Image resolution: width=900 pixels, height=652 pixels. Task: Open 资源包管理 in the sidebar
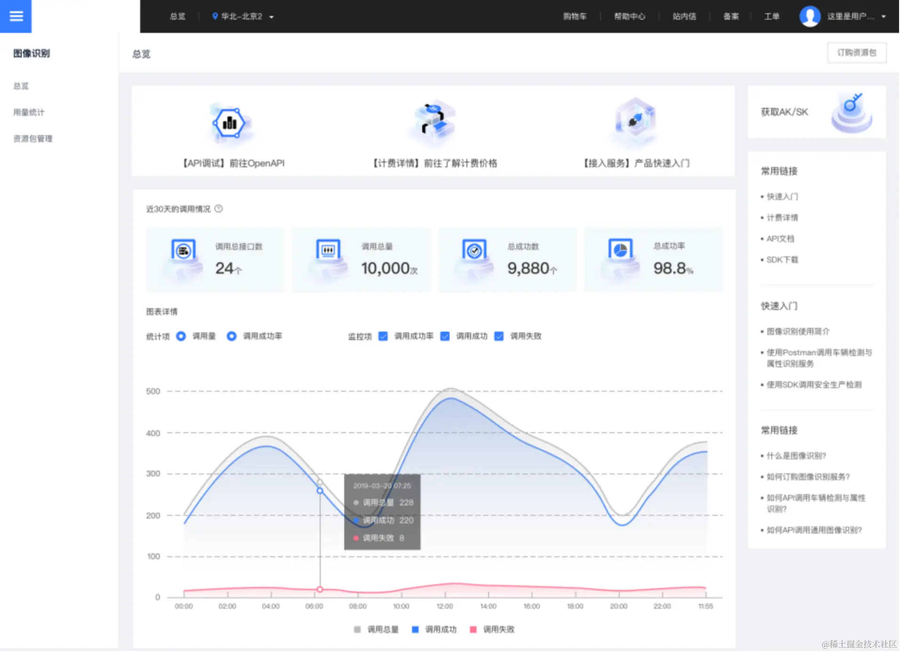pyautogui.click(x=33, y=139)
